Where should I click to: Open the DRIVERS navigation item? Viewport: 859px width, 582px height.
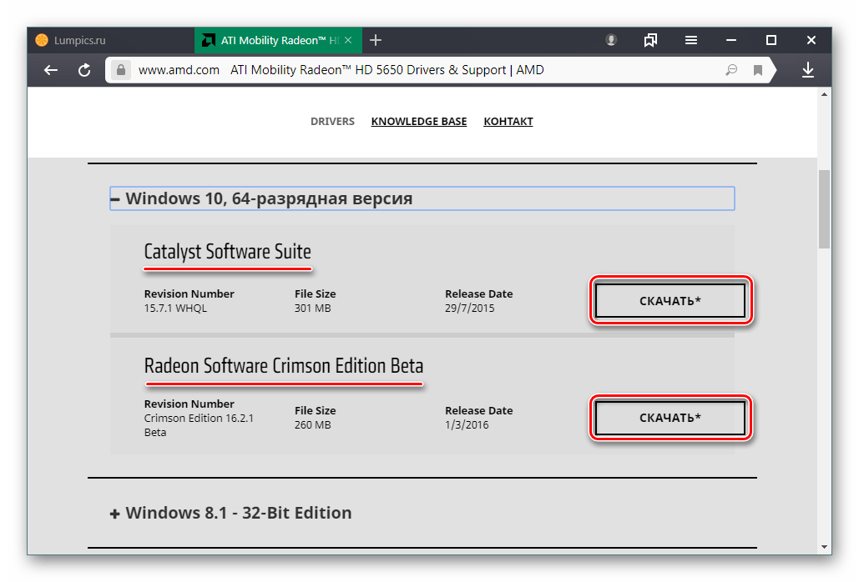coord(332,122)
